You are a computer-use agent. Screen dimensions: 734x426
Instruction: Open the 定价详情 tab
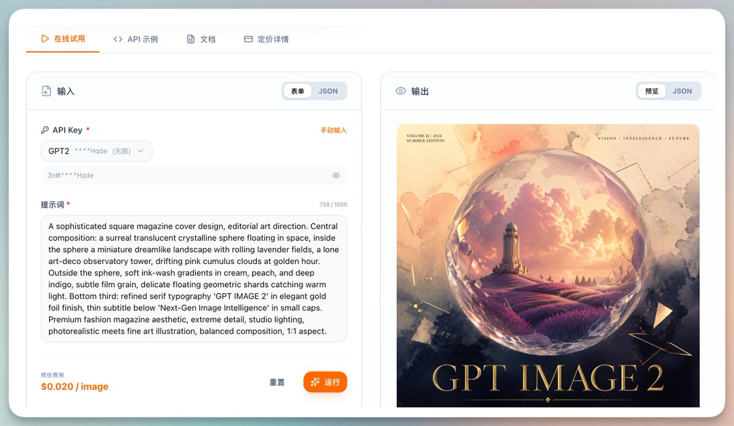pyautogui.click(x=266, y=39)
